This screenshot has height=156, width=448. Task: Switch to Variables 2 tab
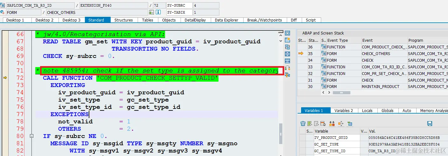click(344, 110)
